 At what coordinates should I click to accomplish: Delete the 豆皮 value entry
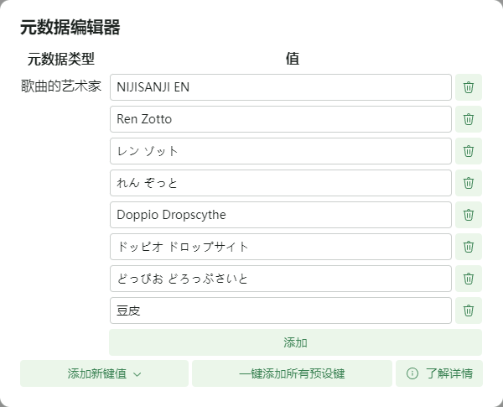469,310
